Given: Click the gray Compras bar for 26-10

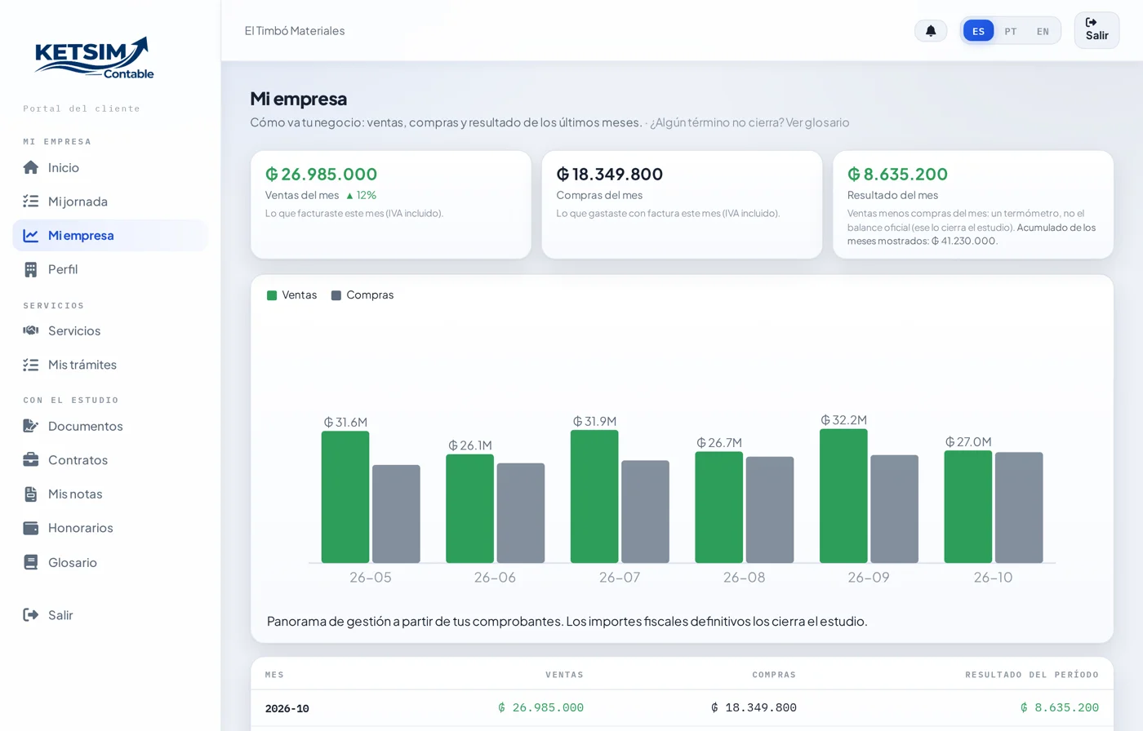Looking at the screenshot, I should (x=1019, y=507).
